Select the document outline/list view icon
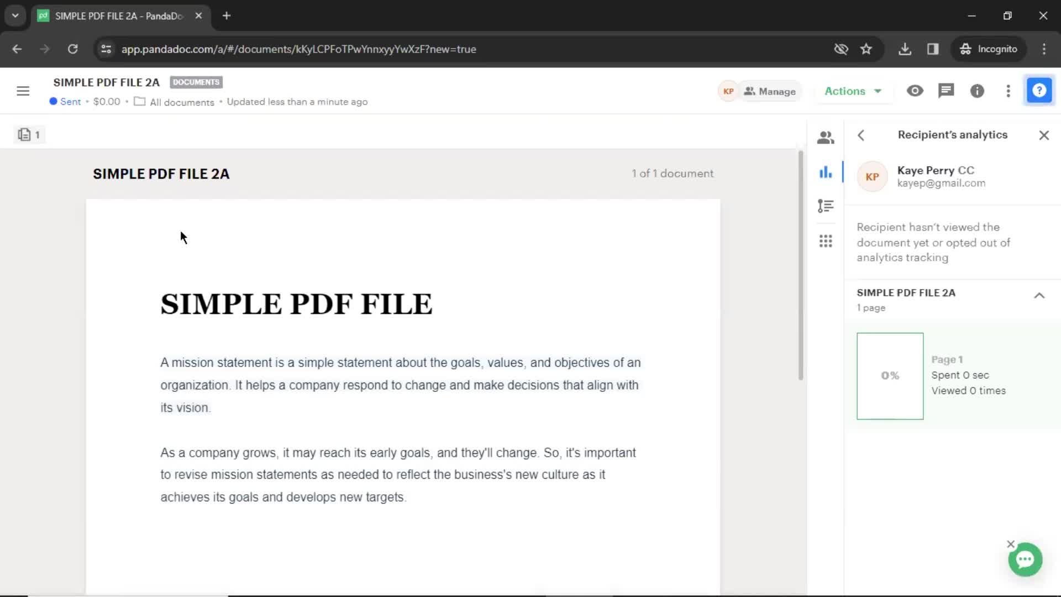 826,206
